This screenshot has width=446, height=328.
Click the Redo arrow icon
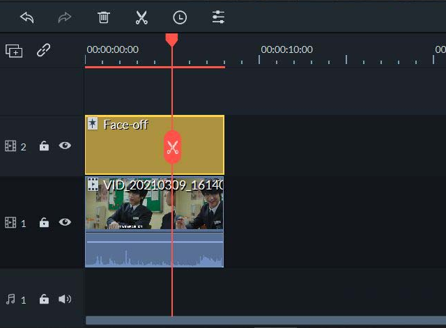65,17
